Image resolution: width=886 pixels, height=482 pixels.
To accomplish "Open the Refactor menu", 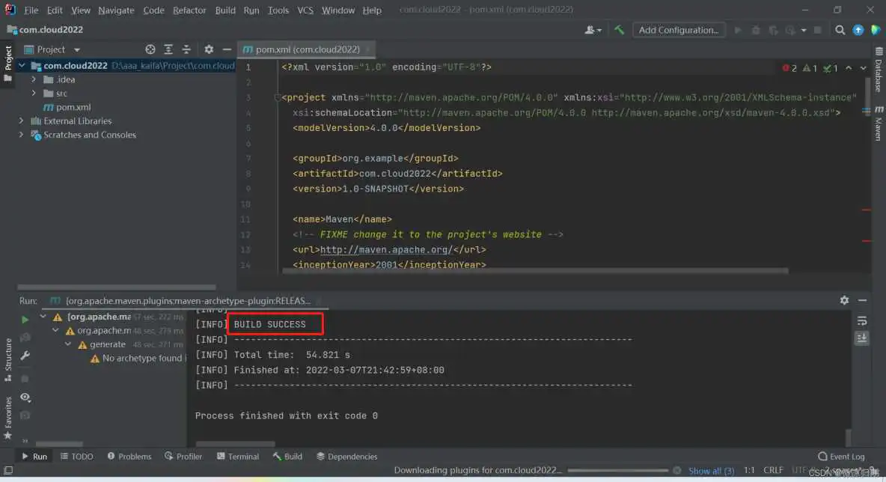I will [189, 10].
